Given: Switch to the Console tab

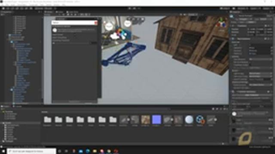Looking at the screenshot, I should (x=17, y=107).
